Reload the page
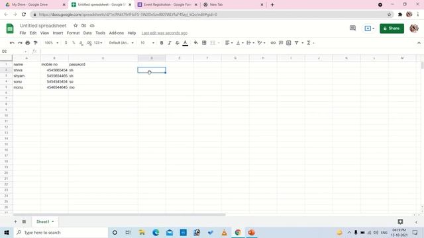 click(x=24, y=15)
